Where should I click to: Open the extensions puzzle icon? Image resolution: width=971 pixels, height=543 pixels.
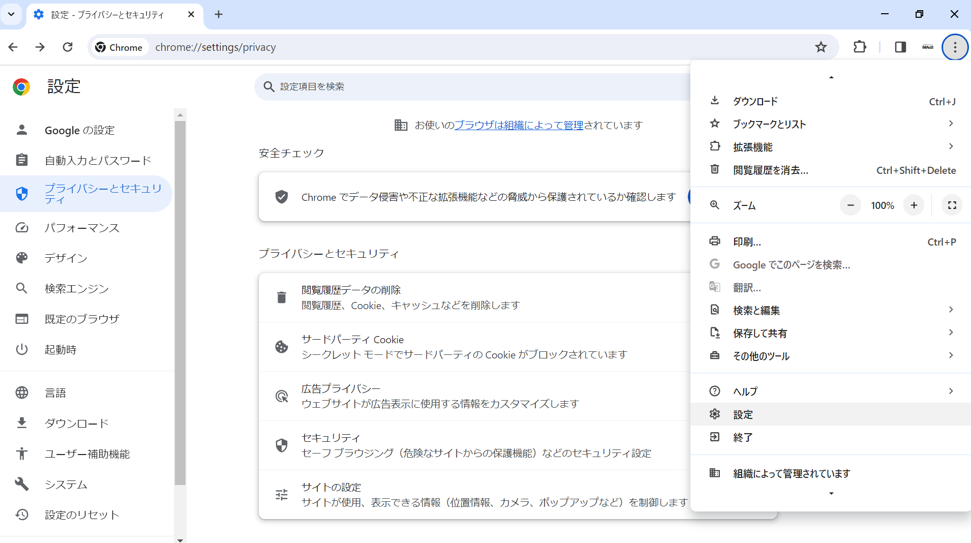859,47
